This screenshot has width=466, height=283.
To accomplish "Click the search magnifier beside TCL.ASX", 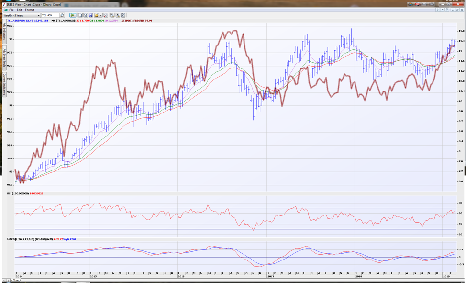I will click(x=62, y=15).
